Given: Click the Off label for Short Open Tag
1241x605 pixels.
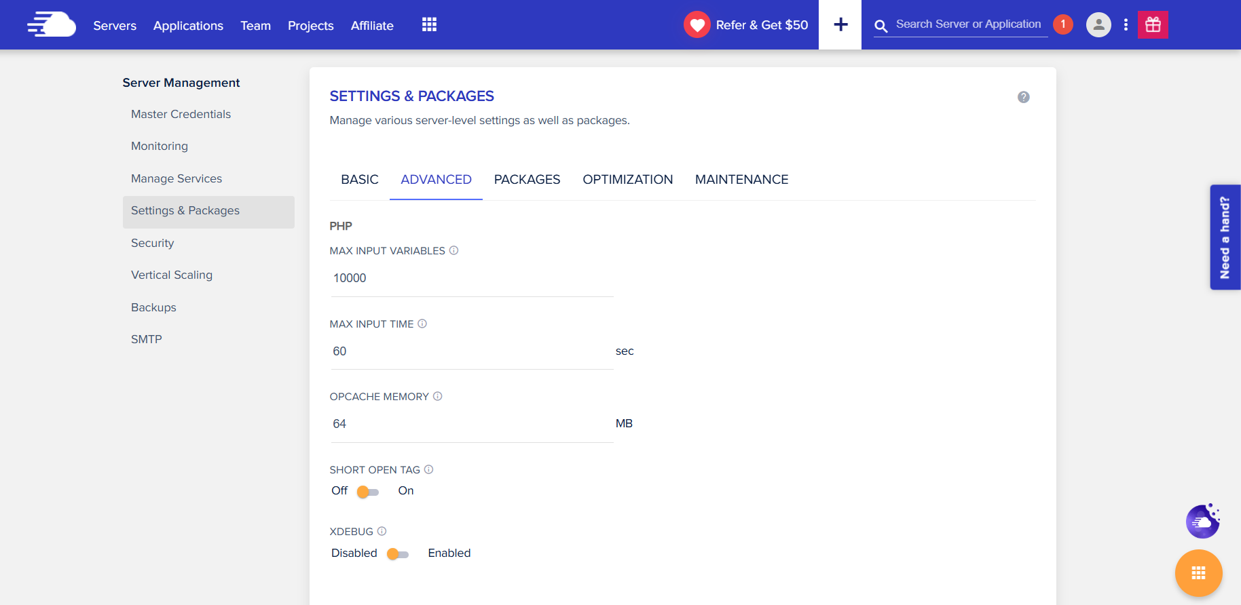Looking at the screenshot, I should (x=339, y=490).
